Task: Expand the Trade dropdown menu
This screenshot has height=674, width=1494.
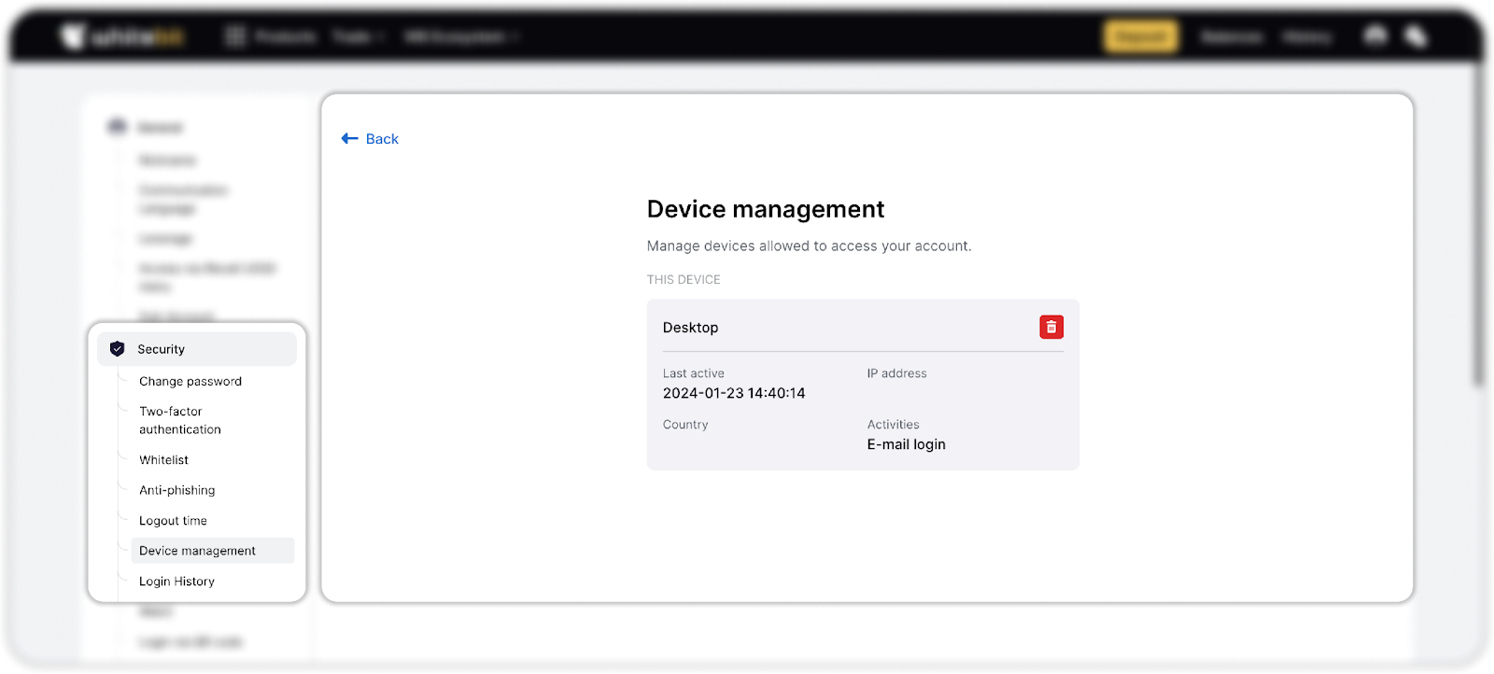Action: click(x=359, y=36)
